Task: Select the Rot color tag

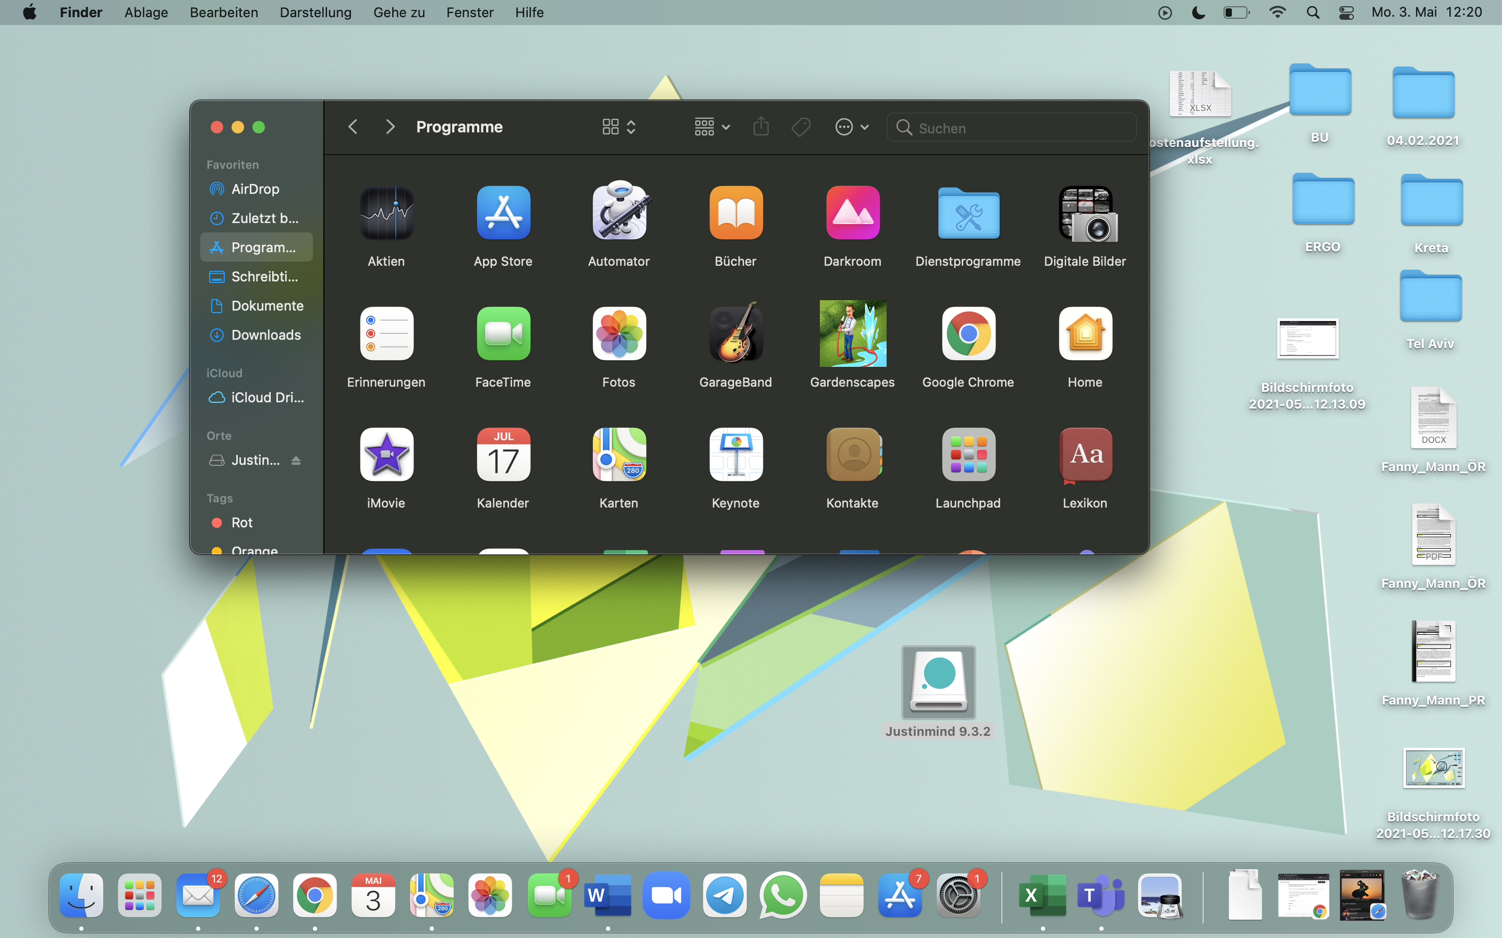Action: [x=241, y=522]
